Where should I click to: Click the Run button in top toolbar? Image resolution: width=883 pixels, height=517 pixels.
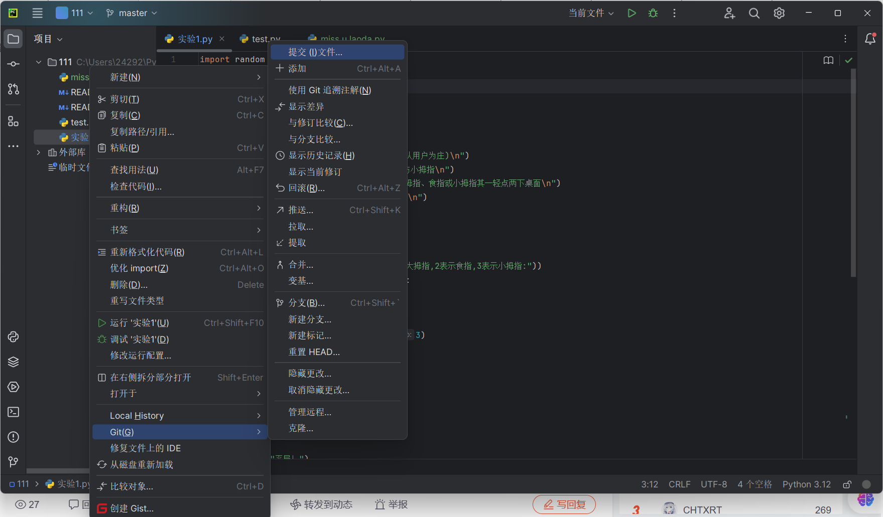632,13
